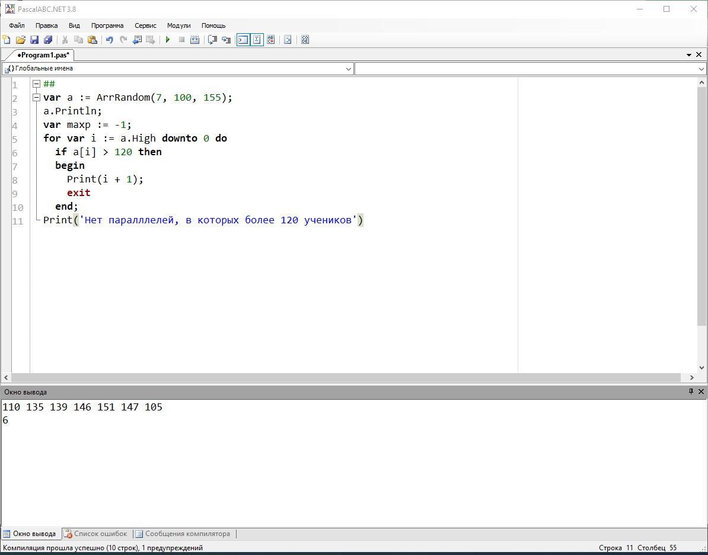Expand the Глобальные имена dropdown
708x555 pixels.
(348, 69)
